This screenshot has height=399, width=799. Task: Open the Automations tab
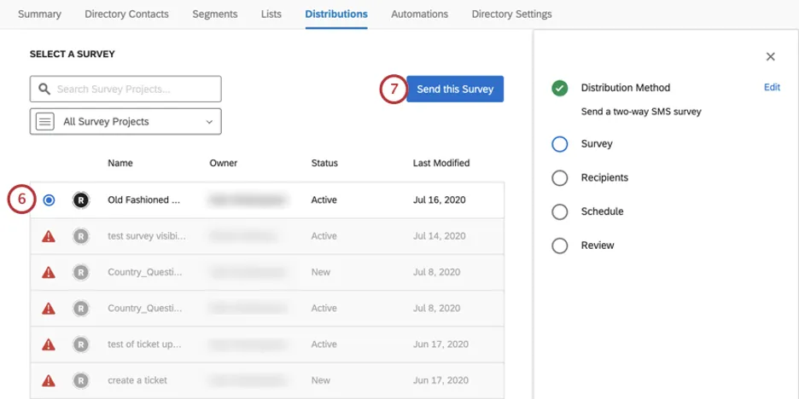click(419, 14)
